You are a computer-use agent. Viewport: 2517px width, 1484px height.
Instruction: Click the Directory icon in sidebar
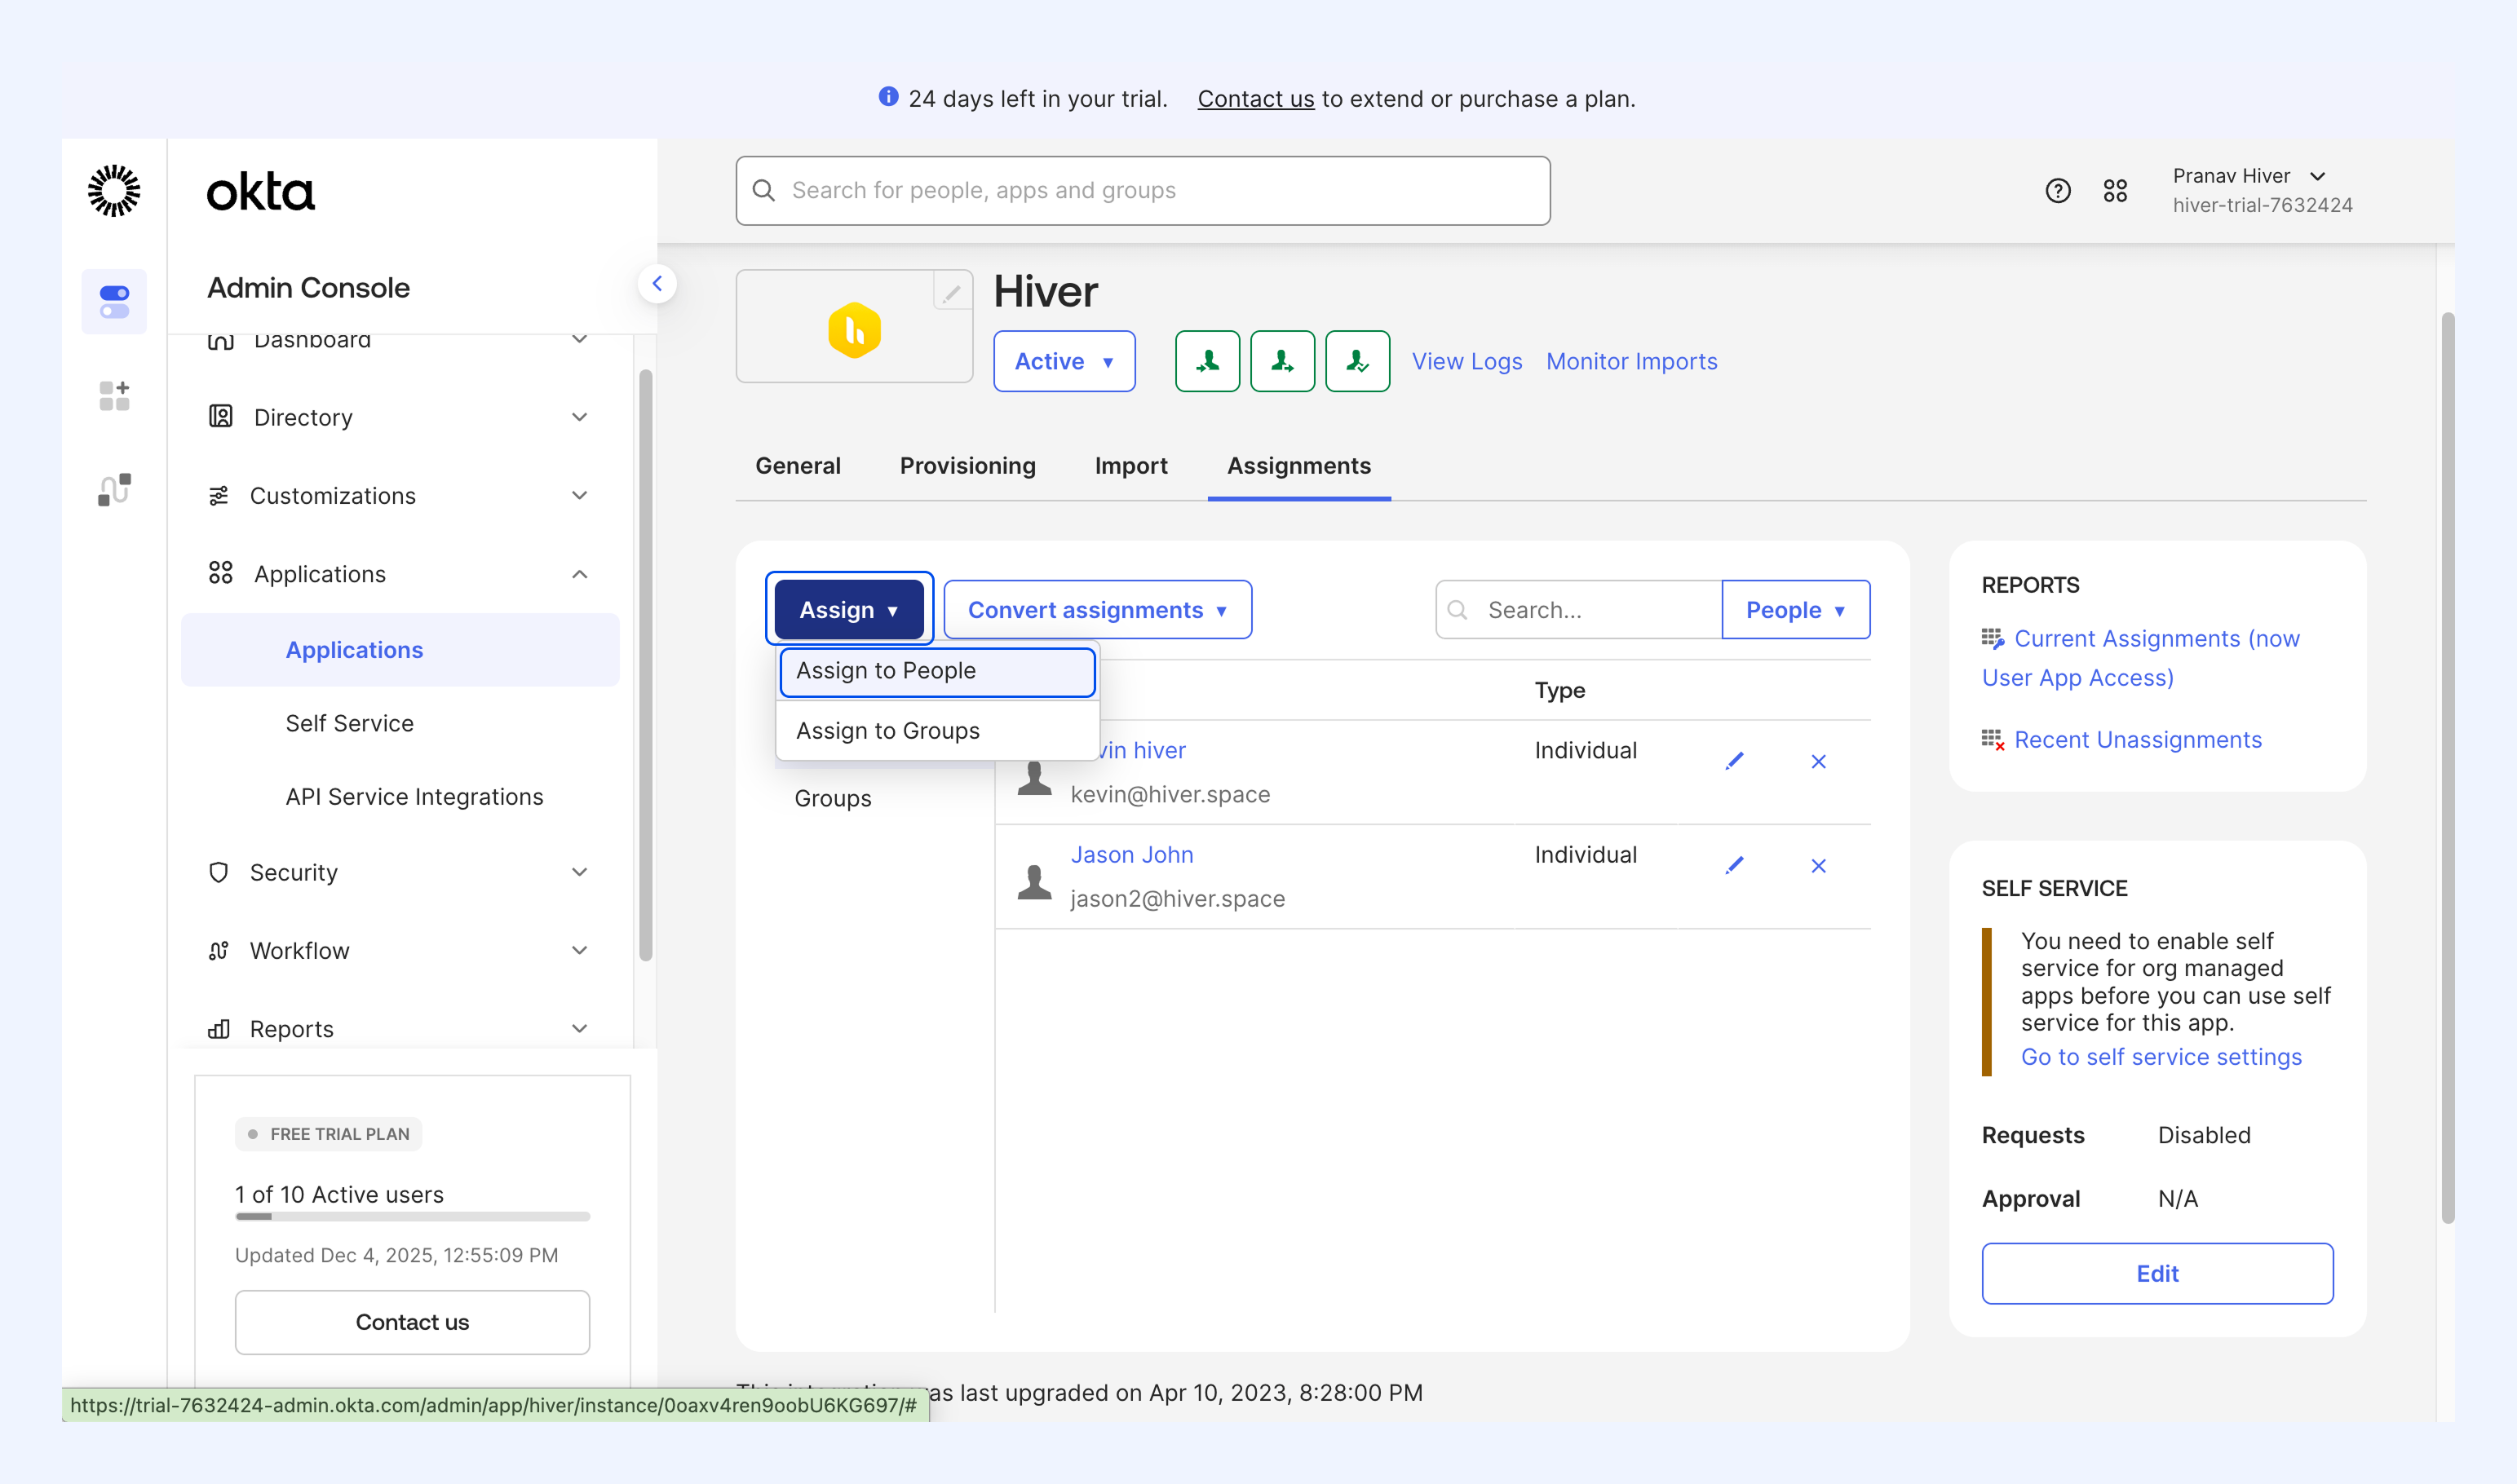coord(220,416)
